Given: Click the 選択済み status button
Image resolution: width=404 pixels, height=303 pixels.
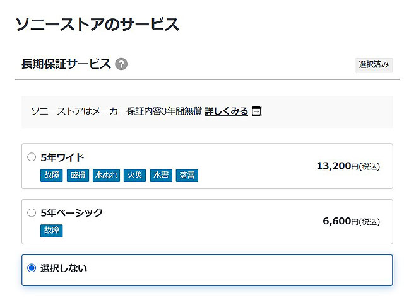Looking at the screenshot, I should (374, 65).
